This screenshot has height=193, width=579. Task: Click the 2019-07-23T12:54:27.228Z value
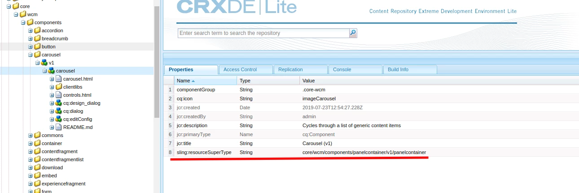click(x=333, y=107)
